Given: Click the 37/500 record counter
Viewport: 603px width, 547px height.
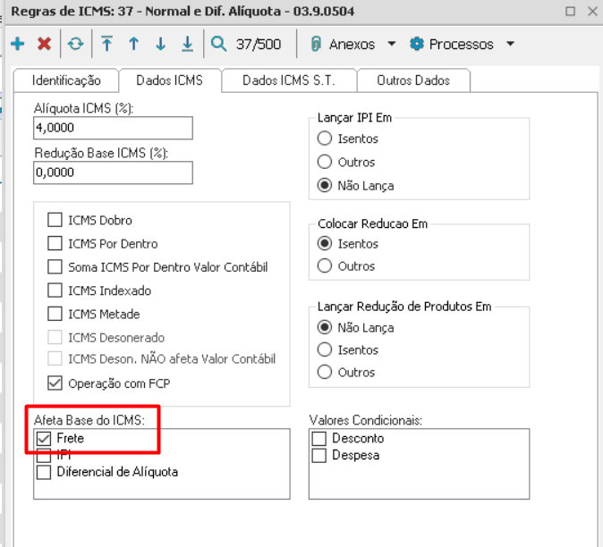Looking at the screenshot, I should click(x=259, y=44).
